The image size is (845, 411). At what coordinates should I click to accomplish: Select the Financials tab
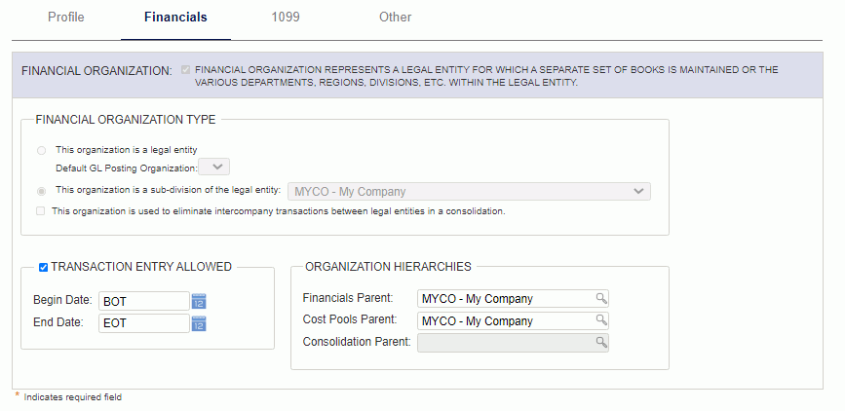coord(175,17)
